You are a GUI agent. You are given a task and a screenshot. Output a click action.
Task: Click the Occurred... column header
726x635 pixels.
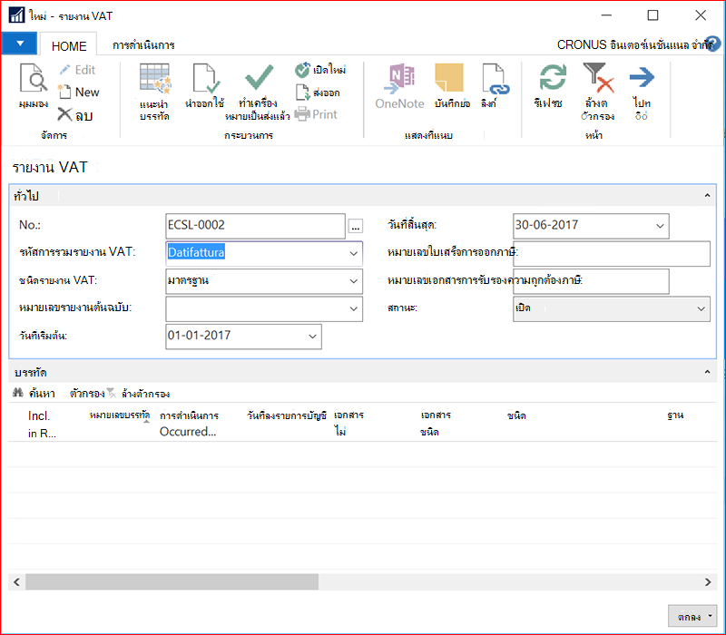coord(189,424)
